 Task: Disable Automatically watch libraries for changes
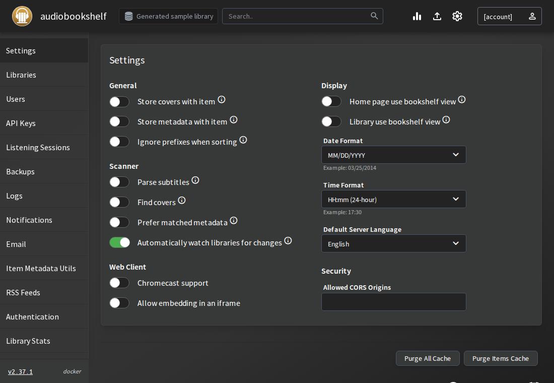[119, 243]
